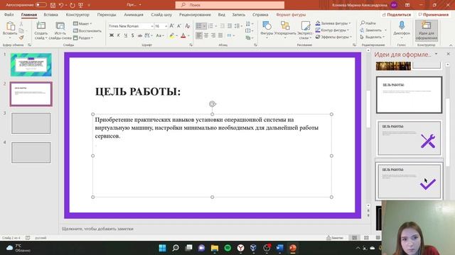The width and height of the screenshot is (455, 255).
Task: Click Восстановить (Reset) slide button
Action: click(x=87, y=30)
